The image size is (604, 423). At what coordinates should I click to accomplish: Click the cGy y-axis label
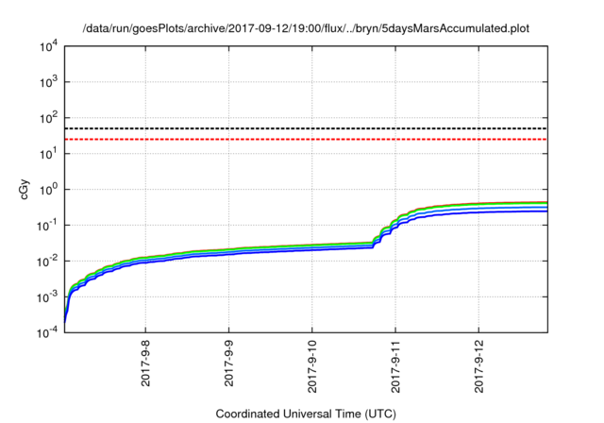tap(24, 189)
